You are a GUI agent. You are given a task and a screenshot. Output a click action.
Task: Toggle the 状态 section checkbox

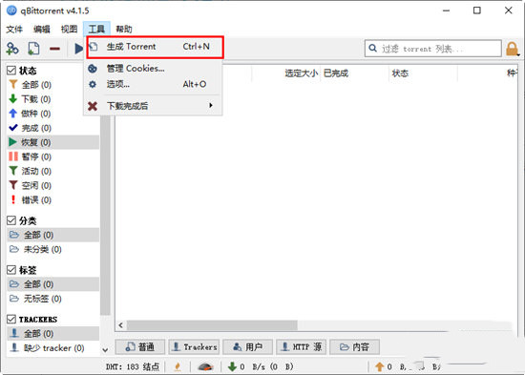click(x=11, y=71)
